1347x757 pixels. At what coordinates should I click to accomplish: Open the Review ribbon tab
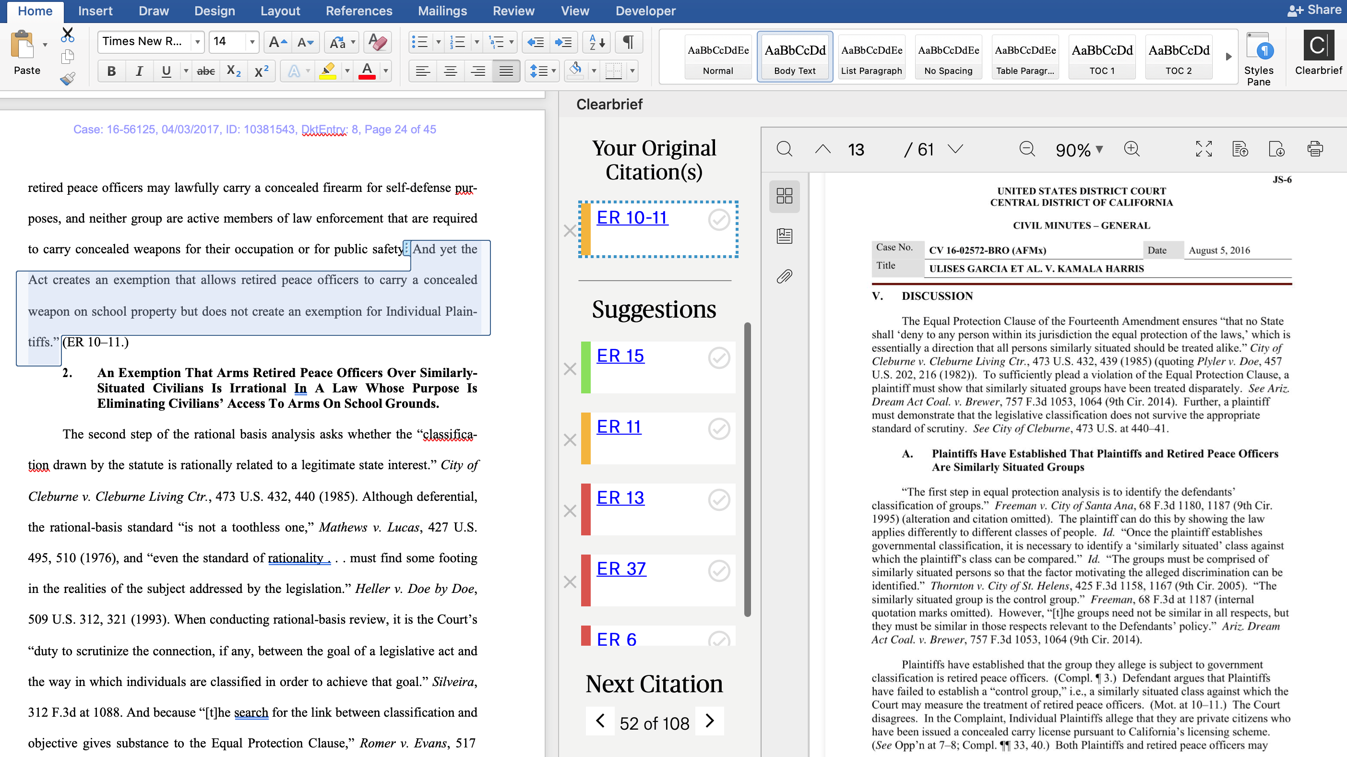coord(513,11)
